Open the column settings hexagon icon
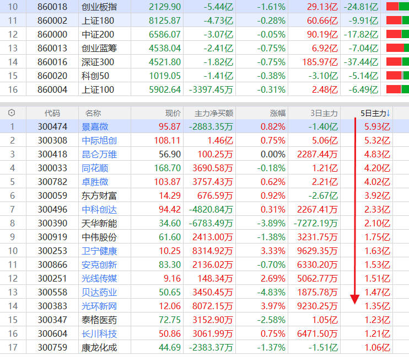The height and width of the screenshot is (360, 409). 12,113
